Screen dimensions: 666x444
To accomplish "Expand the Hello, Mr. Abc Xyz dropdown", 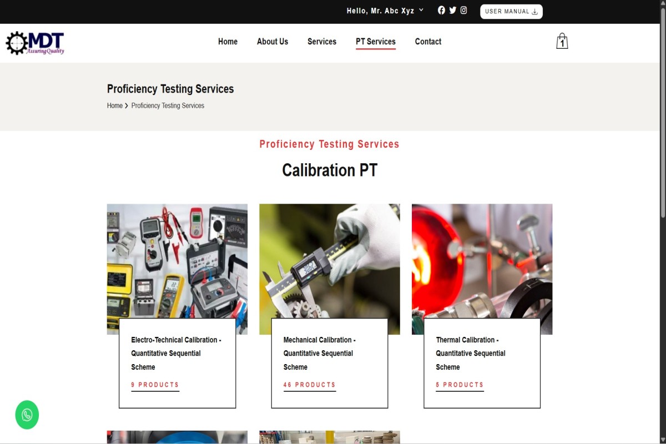I will pos(385,11).
